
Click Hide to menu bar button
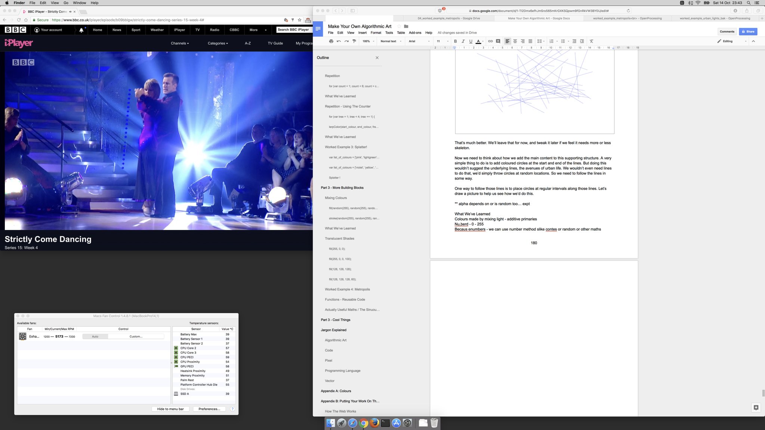[x=170, y=409]
